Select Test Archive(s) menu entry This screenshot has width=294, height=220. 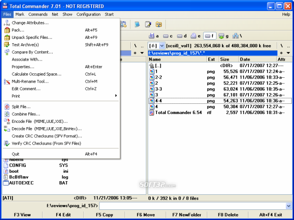pyautogui.click(x=61, y=45)
